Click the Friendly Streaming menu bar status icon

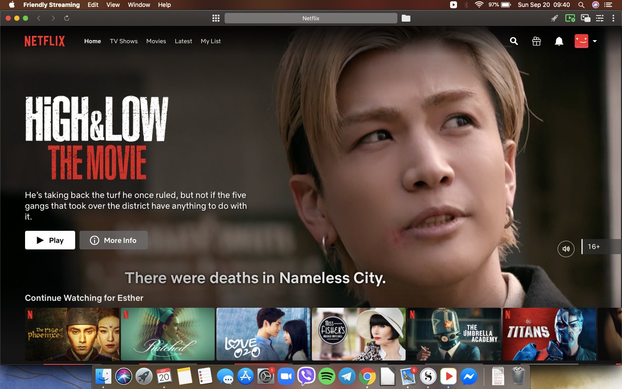pyautogui.click(x=454, y=5)
